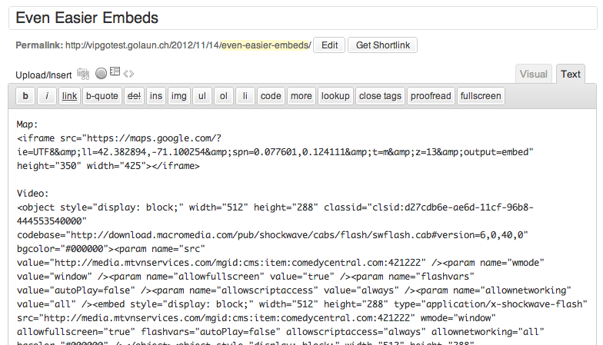The image size is (603, 345).
Task: Click the angle brackets embed icon
Action: coord(129,74)
